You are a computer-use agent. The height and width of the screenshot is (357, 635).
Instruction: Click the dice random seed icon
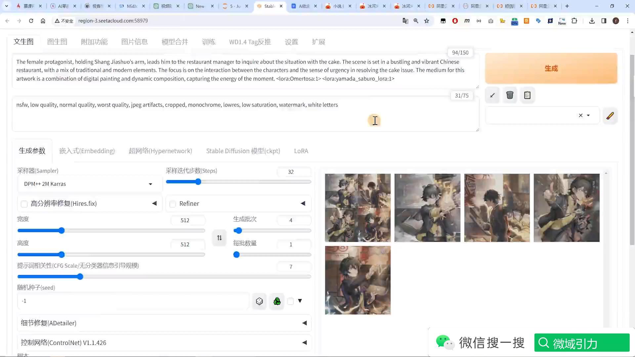point(259,301)
